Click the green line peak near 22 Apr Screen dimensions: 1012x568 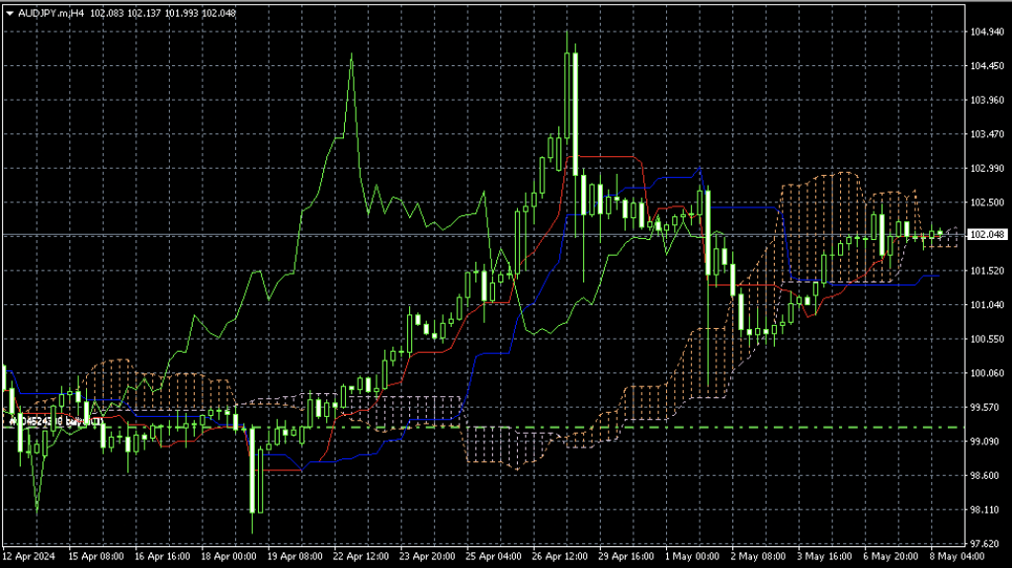tap(351, 57)
